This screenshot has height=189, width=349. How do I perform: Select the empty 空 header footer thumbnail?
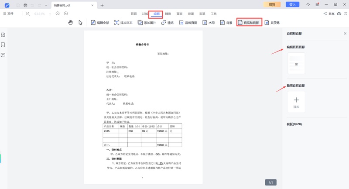[x=296, y=64]
